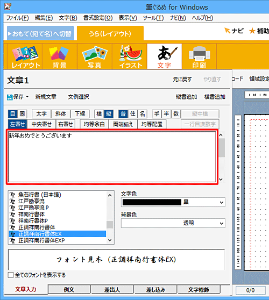Open the ツール(T) menu
Viewport: 269px width, 300px height.
tap(153, 18)
